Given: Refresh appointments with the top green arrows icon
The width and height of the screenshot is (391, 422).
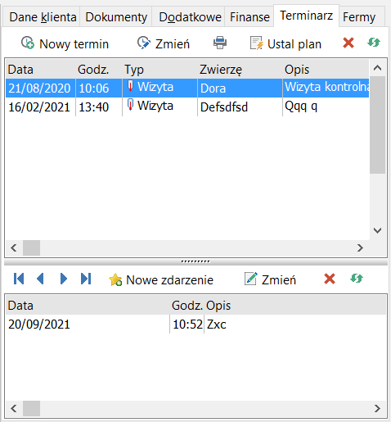Looking at the screenshot, I should (374, 43).
